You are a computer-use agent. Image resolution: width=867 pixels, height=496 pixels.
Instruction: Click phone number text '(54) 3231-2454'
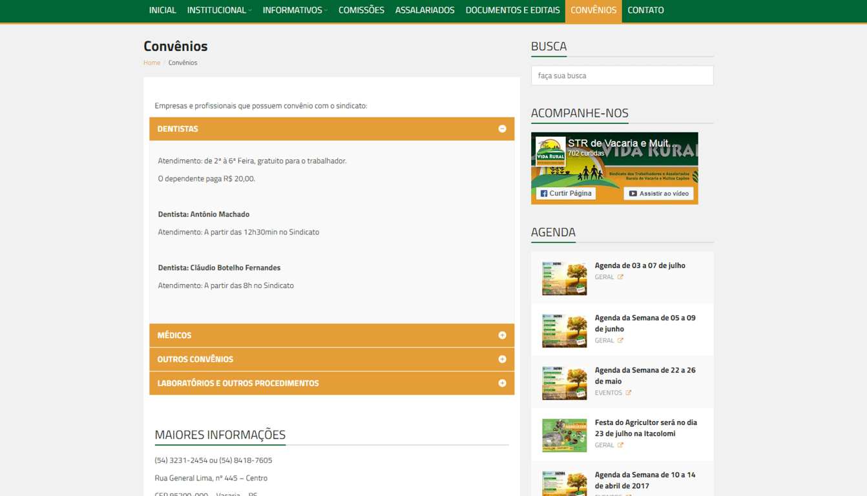(181, 460)
